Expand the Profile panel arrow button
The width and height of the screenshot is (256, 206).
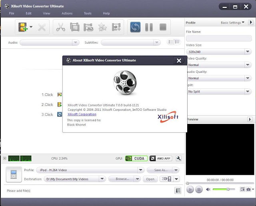(251, 22)
